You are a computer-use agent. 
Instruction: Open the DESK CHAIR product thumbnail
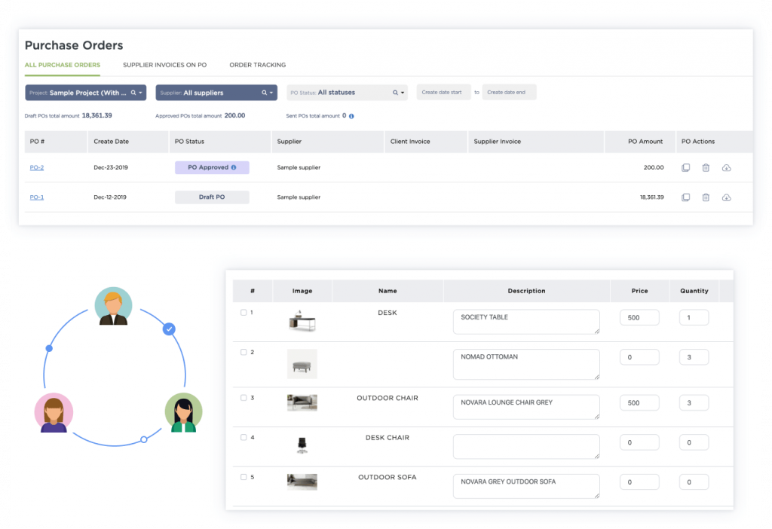point(302,445)
